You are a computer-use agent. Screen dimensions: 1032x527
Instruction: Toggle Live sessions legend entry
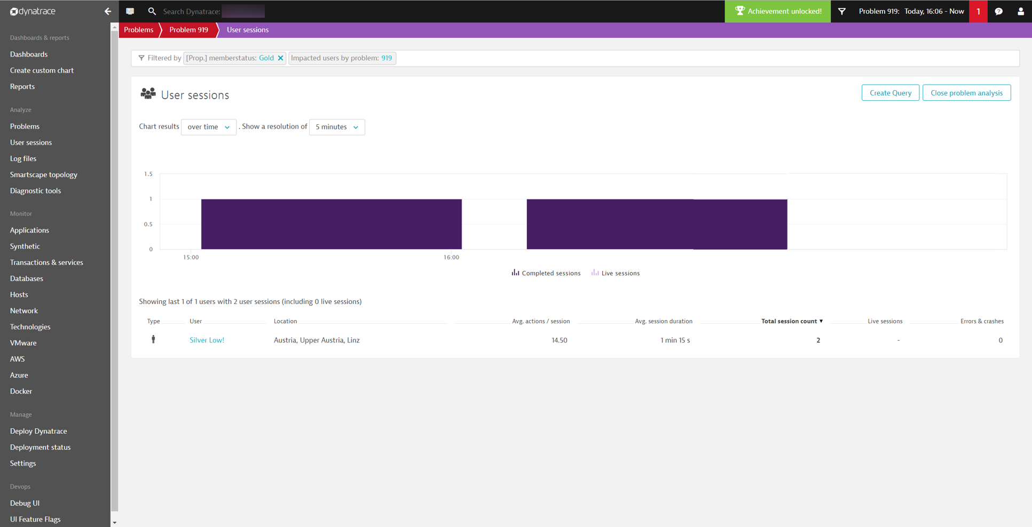click(616, 273)
